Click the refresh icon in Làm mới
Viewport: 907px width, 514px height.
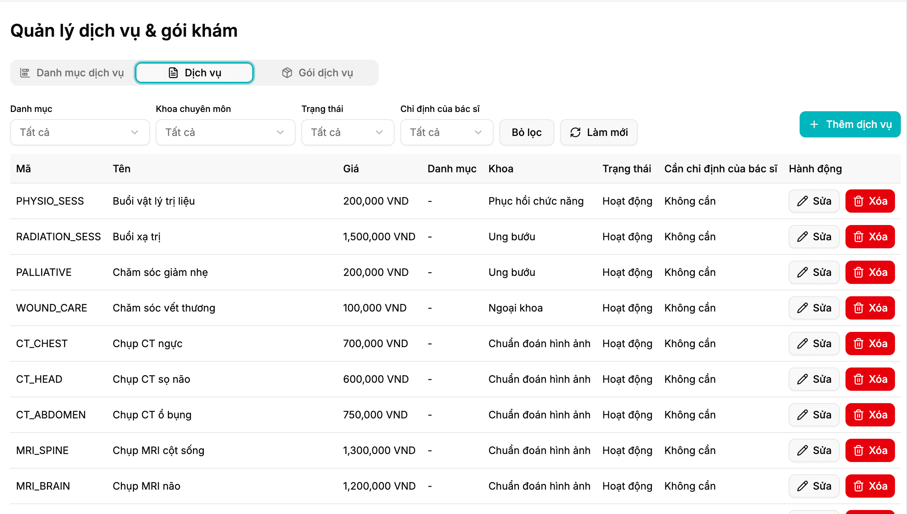[x=575, y=132]
